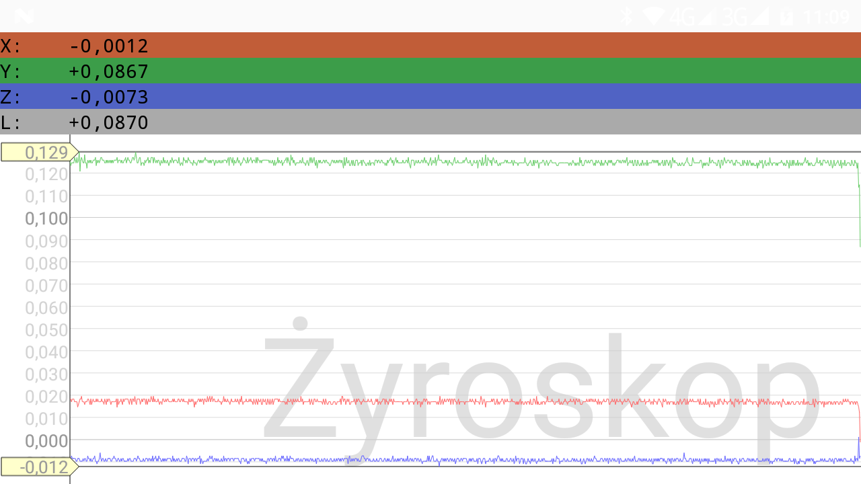This screenshot has height=484, width=861.
Task: Tap the 0,050 axis label
Action: [46, 329]
